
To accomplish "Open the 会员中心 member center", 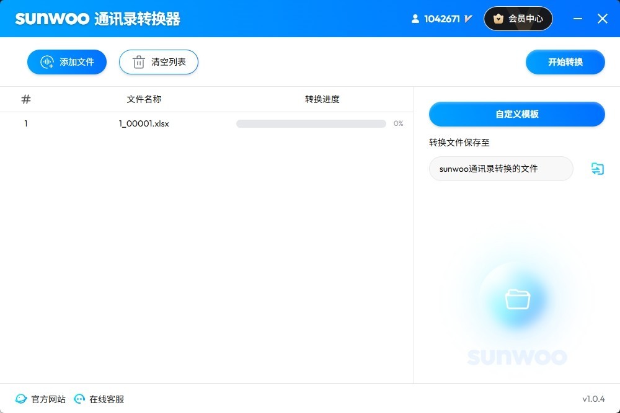I will point(518,19).
